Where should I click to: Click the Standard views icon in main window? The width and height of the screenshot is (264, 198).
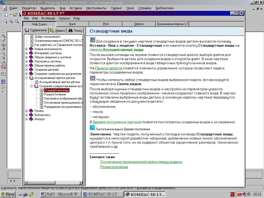tap(3, 82)
